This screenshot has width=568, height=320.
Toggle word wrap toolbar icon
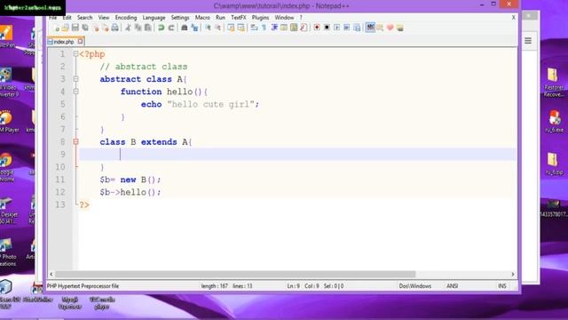click(254, 28)
